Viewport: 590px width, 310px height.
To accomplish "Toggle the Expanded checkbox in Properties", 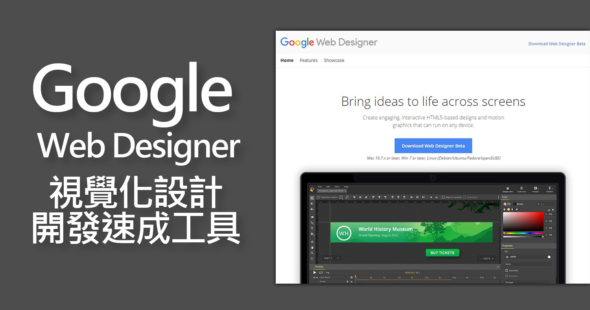I will coord(507,270).
